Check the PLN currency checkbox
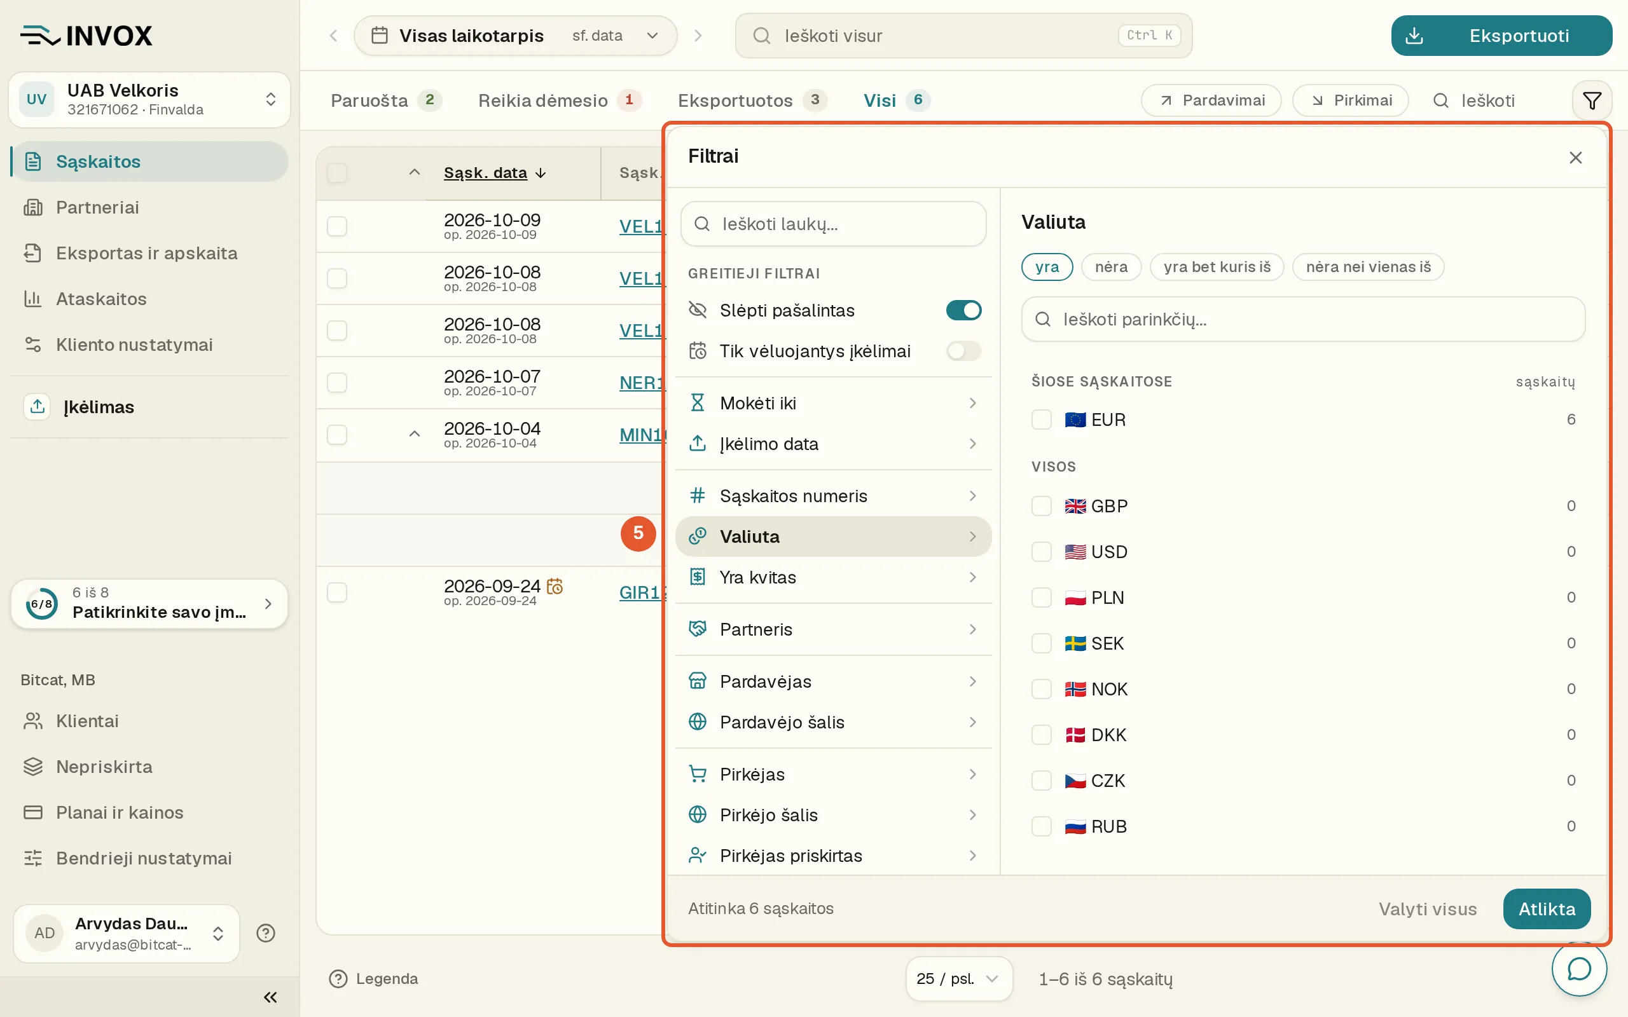The height and width of the screenshot is (1017, 1628). tap(1042, 597)
